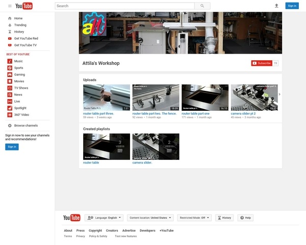Open the hamburger guide menu
306x245 pixels.
[10, 6]
